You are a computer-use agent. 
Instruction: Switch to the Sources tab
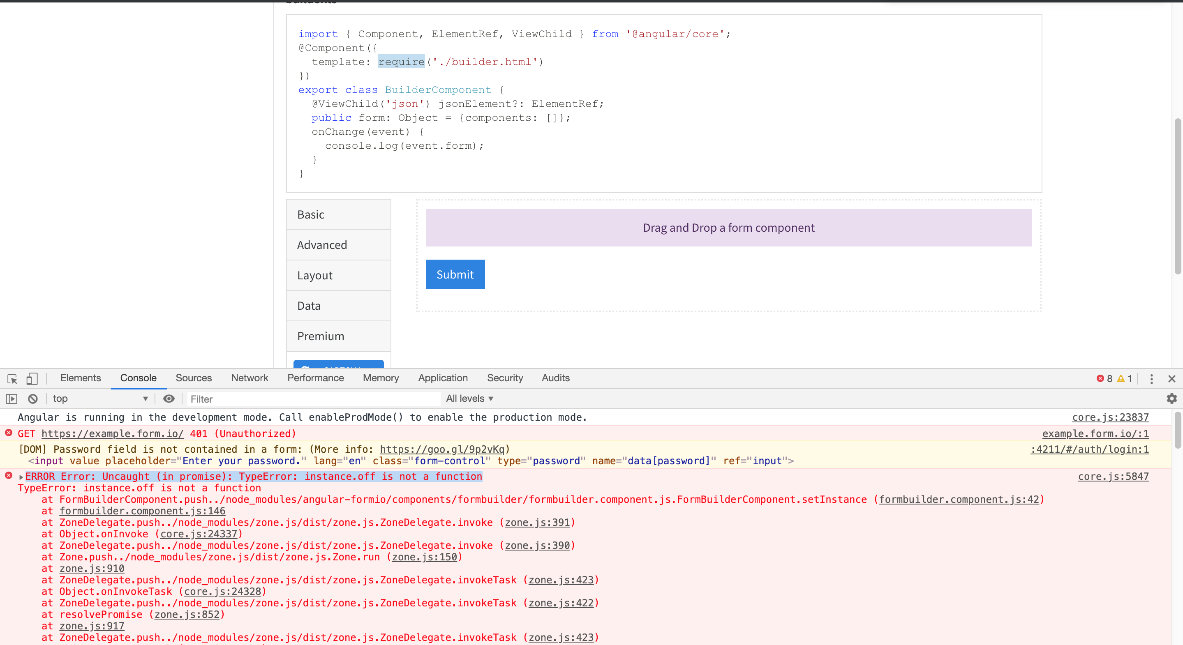coord(193,378)
